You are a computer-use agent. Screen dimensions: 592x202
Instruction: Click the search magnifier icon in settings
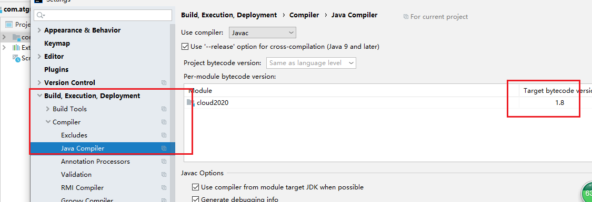(40, 15)
